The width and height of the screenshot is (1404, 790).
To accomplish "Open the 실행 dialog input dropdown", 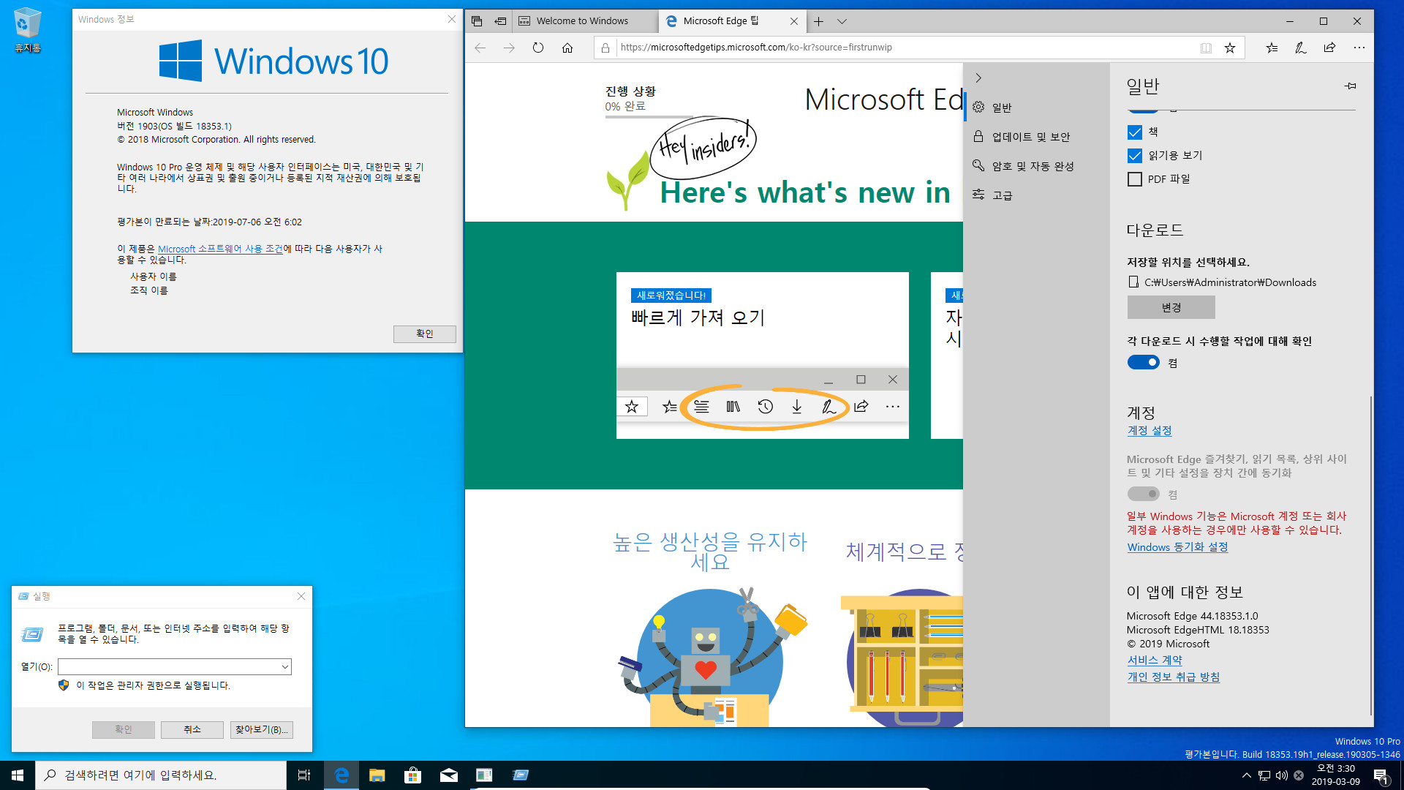I will [285, 666].
